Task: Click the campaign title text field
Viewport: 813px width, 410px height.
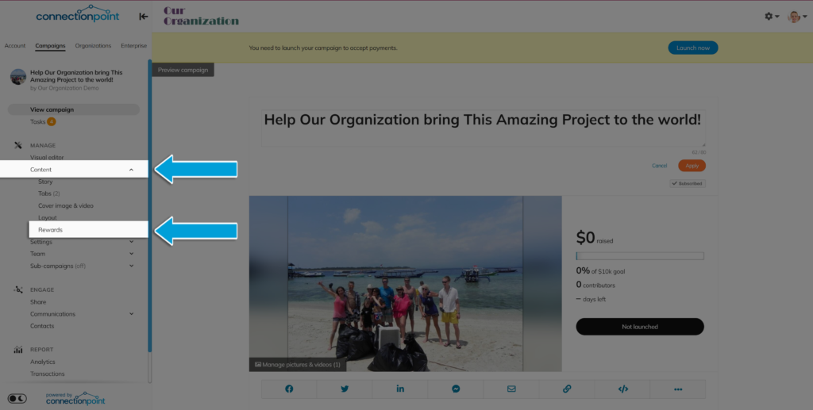Action: [x=484, y=128]
